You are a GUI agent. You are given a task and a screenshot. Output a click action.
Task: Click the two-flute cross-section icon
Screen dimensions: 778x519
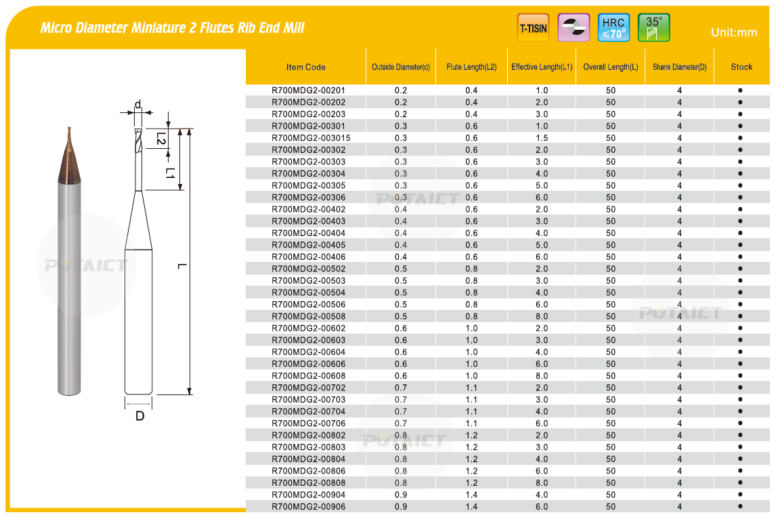(x=574, y=28)
